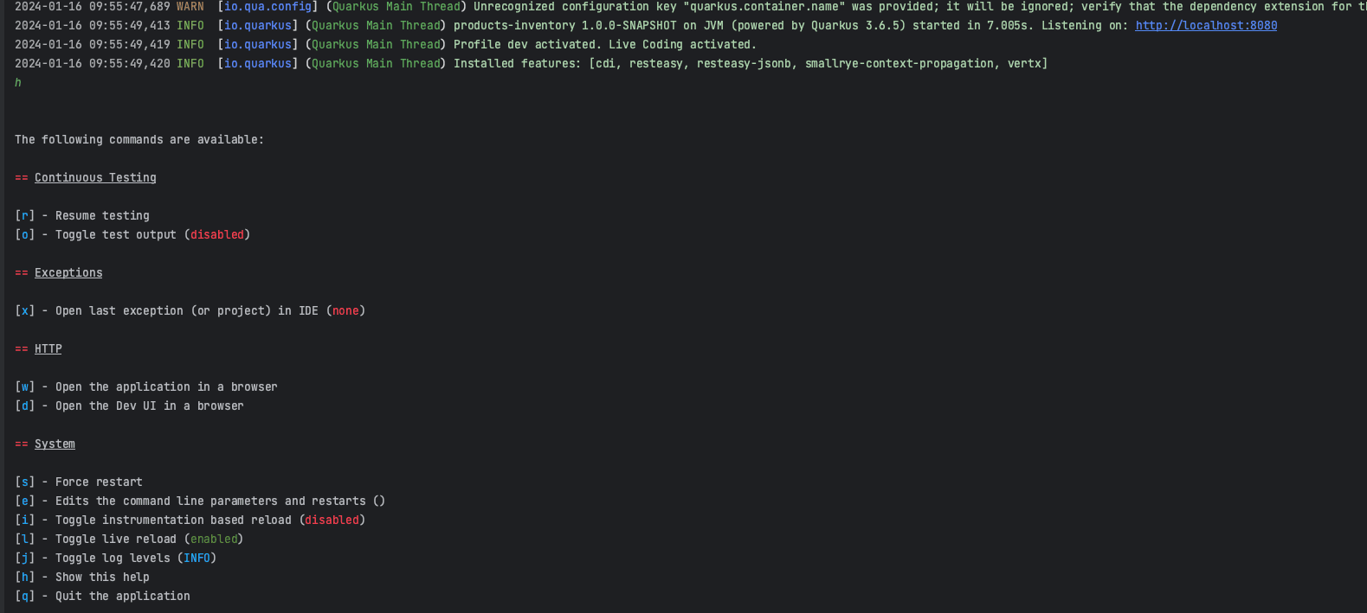Click the Exceptions section heading

coord(68,272)
